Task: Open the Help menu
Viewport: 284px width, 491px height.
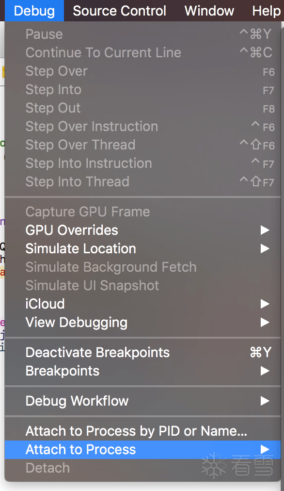Action: (x=266, y=11)
